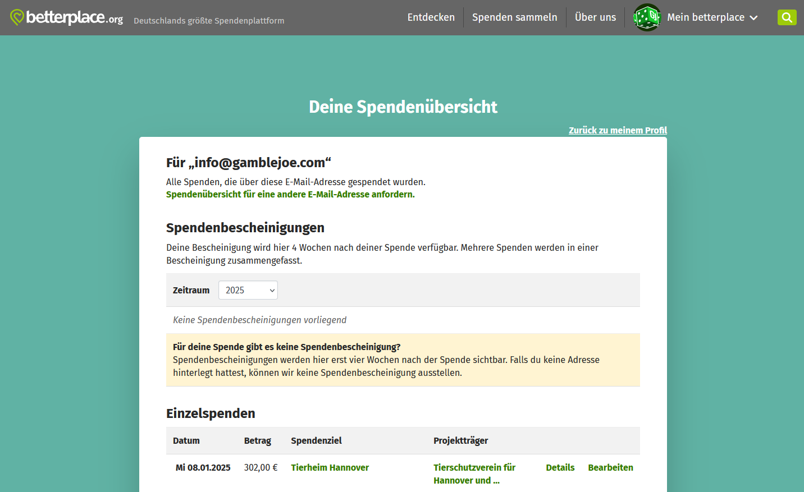Screen dimensions: 804x492
Task: Click Bearbeiten for the Tierheim Hannover donation
Action: [610, 468]
